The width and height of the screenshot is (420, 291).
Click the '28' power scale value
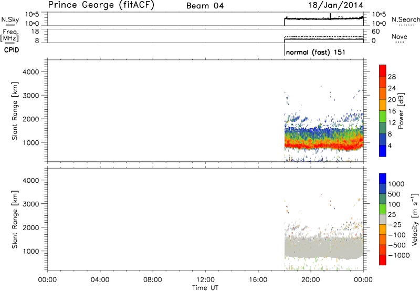coord(392,77)
